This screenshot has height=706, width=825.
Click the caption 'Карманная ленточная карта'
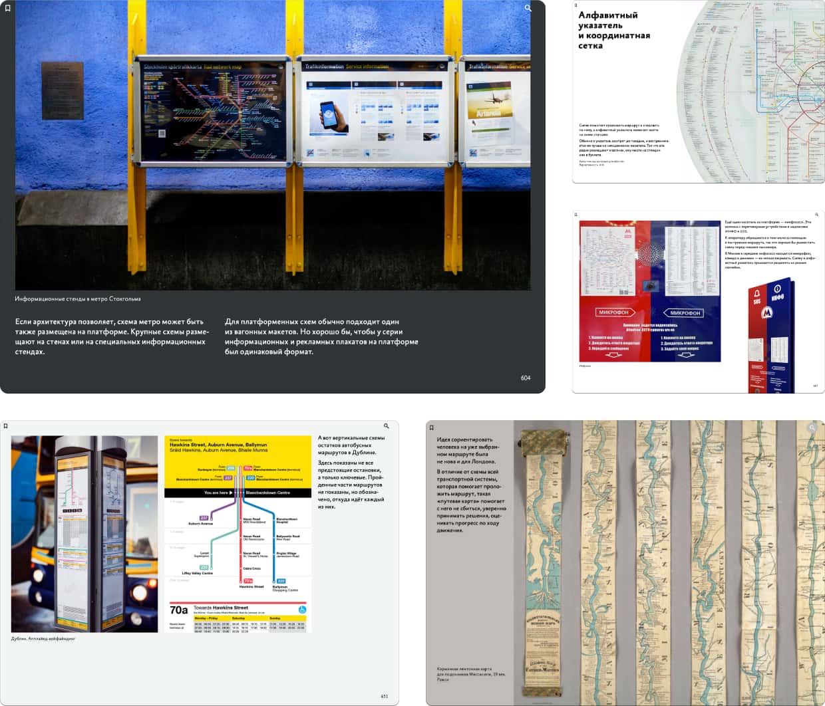coord(470,674)
